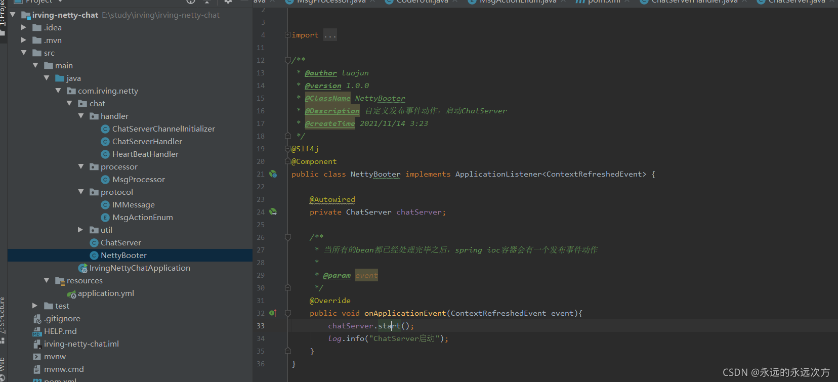Click the irving-netty-chat.iml module file icon
Screen dimensions: 838x382
pyautogui.click(x=37, y=344)
